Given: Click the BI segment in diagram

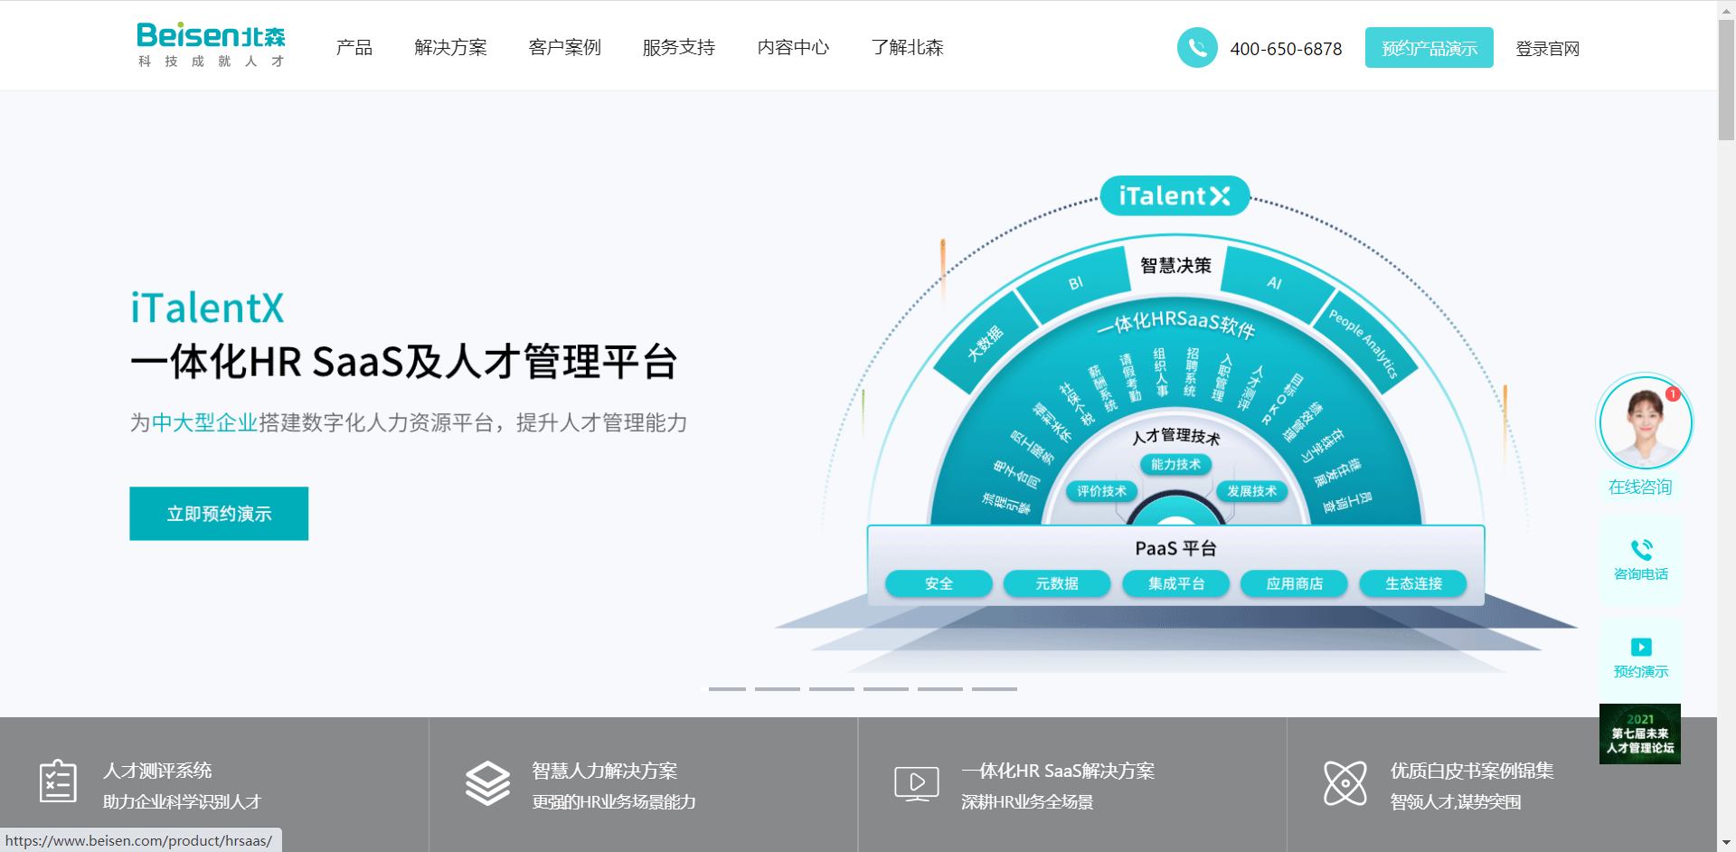Looking at the screenshot, I should point(1075,284).
